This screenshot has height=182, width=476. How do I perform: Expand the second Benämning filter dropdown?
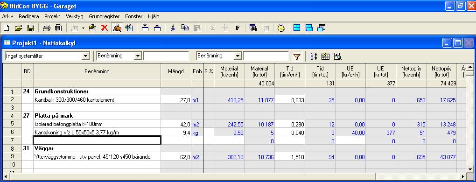tap(238, 56)
